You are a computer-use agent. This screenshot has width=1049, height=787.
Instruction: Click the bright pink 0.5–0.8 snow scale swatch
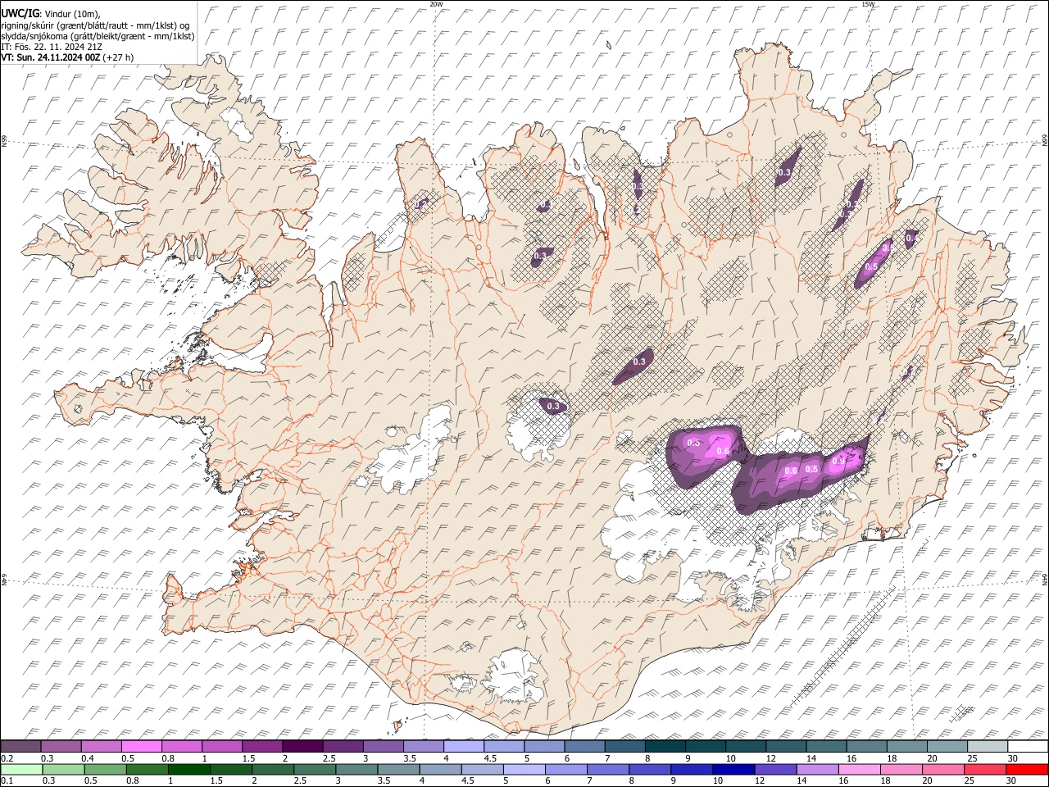(141, 747)
